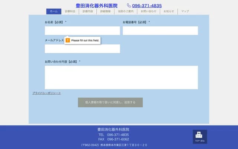Open the お問い合わせ navigation tab

[148, 12]
